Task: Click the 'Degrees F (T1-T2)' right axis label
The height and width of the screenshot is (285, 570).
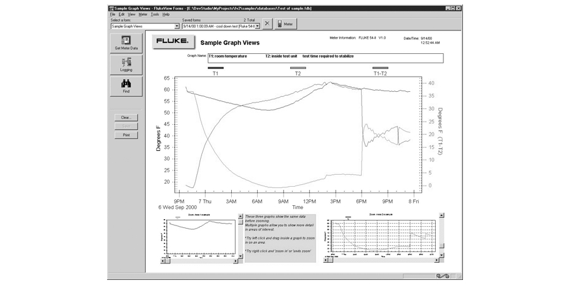Action: pos(440,131)
